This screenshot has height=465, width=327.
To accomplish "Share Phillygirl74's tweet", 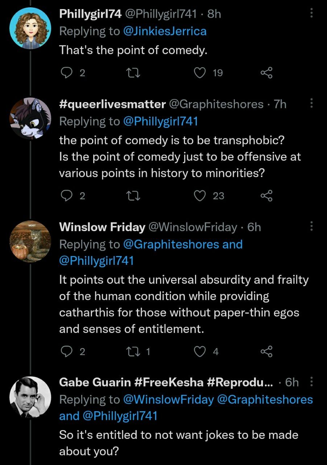I will [x=266, y=73].
